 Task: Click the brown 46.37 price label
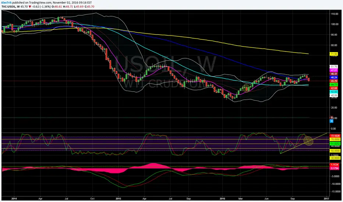pyautogui.click(x=334, y=74)
